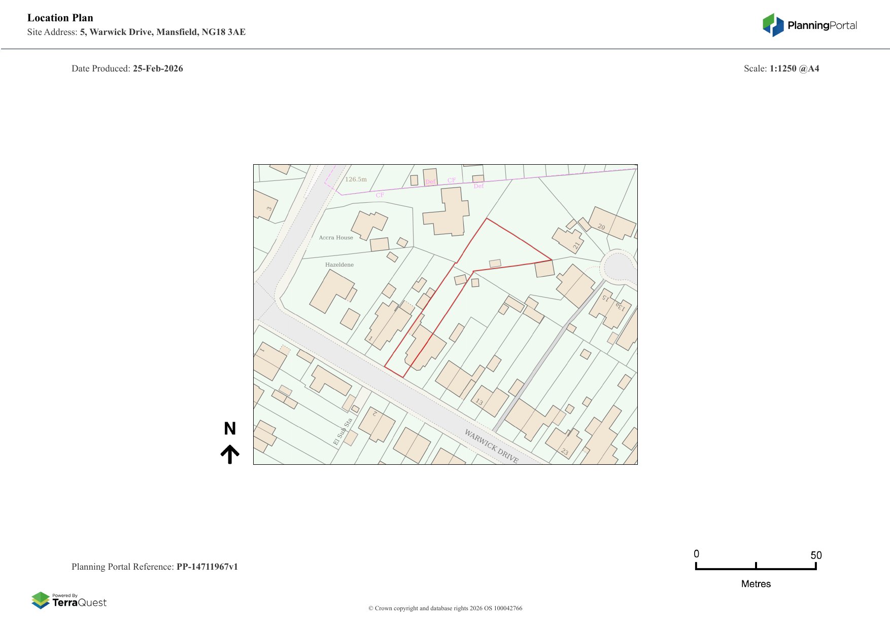
Task: Select the Location Plan title heading
Action: (x=60, y=18)
